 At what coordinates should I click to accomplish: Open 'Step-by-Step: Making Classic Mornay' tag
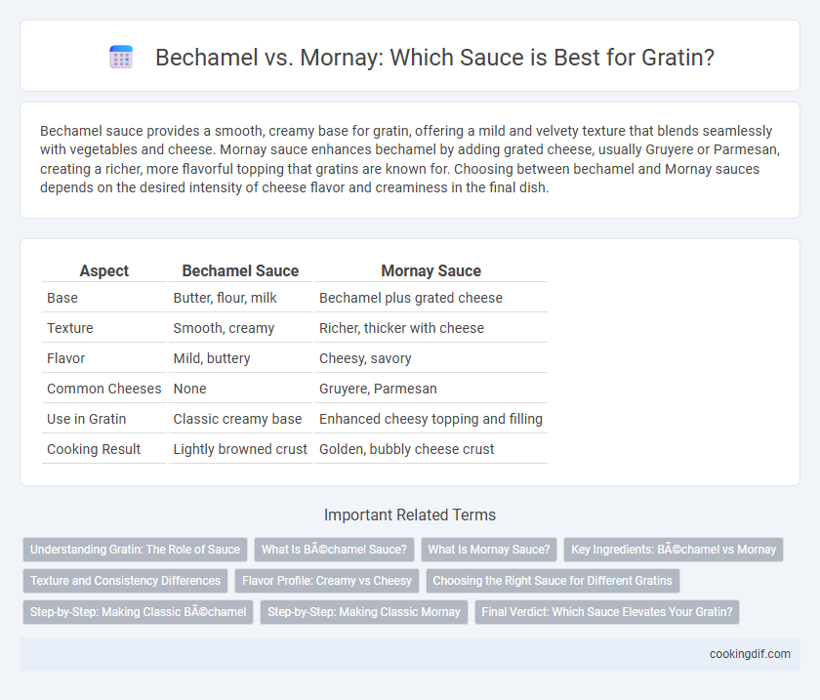click(364, 612)
